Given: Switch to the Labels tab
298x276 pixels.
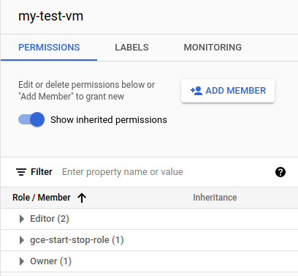Looking at the screenshot, I should click(x=131, y=48).
